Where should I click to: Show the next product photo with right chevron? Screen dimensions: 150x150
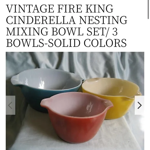point(139,105)
